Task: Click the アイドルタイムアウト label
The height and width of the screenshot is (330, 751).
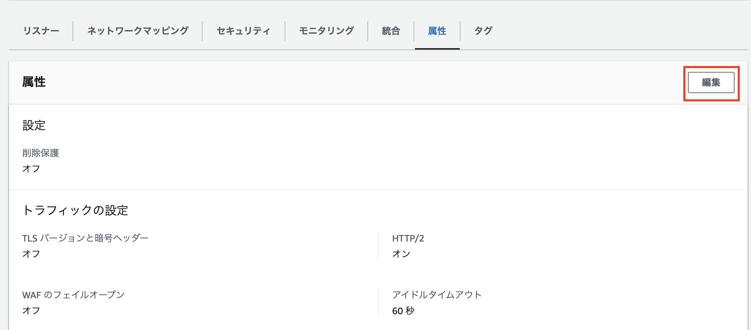Action: pyautogui.click(x=437, y=295)
